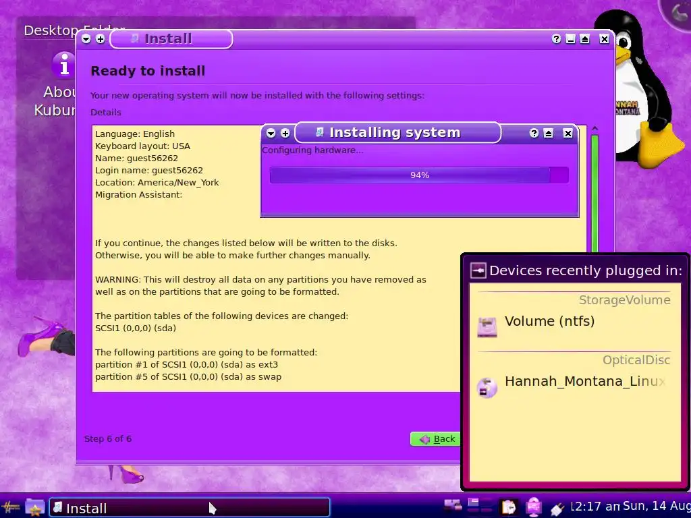This screenshot has height=518, width=691.
Task: Click 'partition #1 of SCSI1 (0,0,0) (sda) as ext3'
Action: pyautogui.click(x=186, y=365)
